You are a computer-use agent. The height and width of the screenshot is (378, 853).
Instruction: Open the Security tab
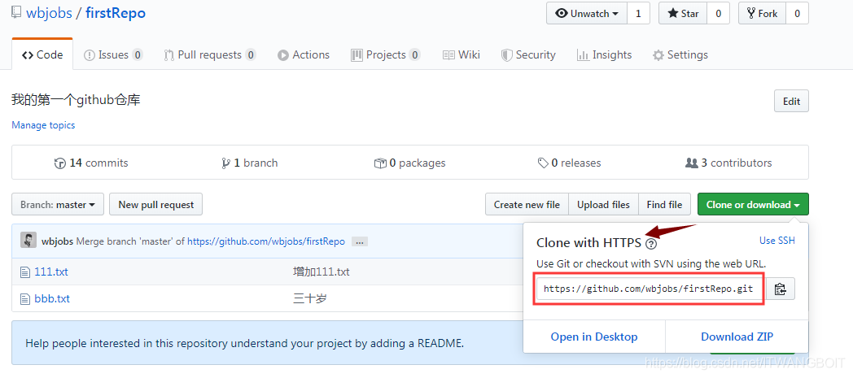pyautogui.click(x=528, y=54)
